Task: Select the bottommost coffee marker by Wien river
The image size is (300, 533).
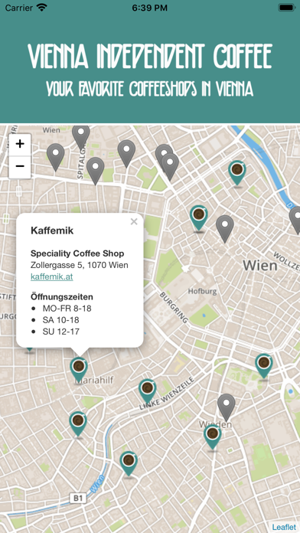Action: [x=129, y=463]
